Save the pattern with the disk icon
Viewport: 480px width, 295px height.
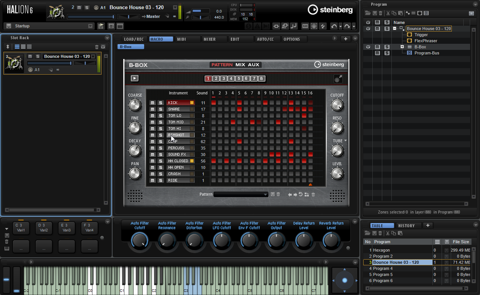click(272, 195)
